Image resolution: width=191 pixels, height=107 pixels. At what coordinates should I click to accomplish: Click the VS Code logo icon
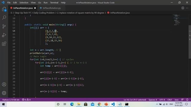coord(3,2)
